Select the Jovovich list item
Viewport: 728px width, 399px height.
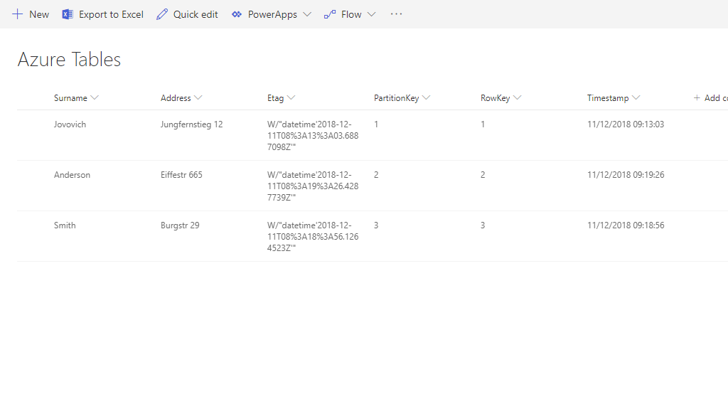point(70,124)
